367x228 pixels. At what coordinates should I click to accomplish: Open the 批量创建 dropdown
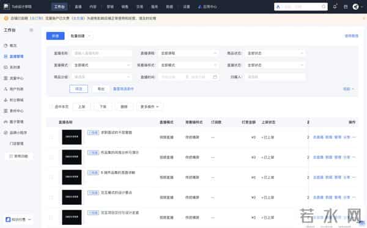point(80,36)
